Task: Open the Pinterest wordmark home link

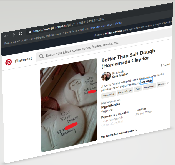Action: point(23,60)
